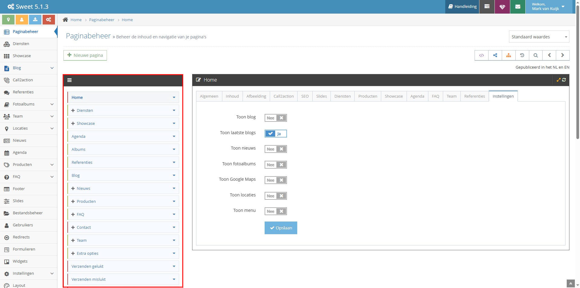Toggle the Toon locaties switch

tap(275, 196)
